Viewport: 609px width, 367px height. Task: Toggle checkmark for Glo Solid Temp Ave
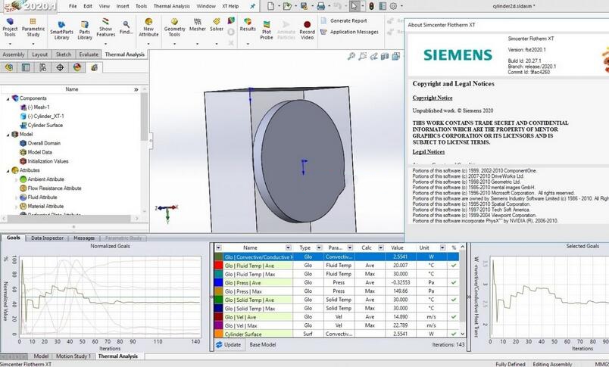(x=453, y=300)
